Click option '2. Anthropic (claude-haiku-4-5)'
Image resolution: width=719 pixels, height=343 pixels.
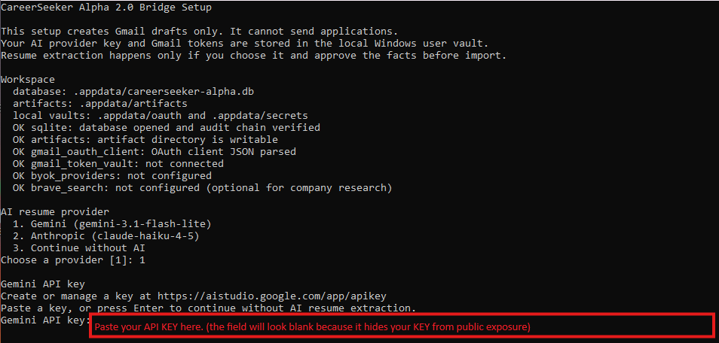click(x=106, y=236)
